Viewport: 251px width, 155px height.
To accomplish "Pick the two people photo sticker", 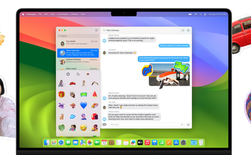I will (62, 83).
